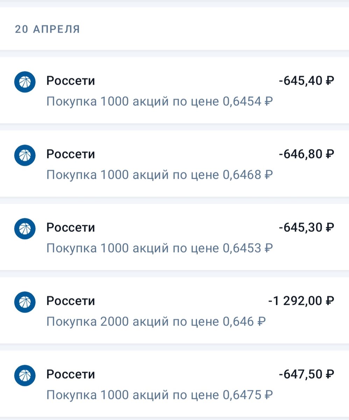This screenshot has height=420, width=349.
Task: Click purchase description at price 0,6453 ₽
Action: coord(159,248)
